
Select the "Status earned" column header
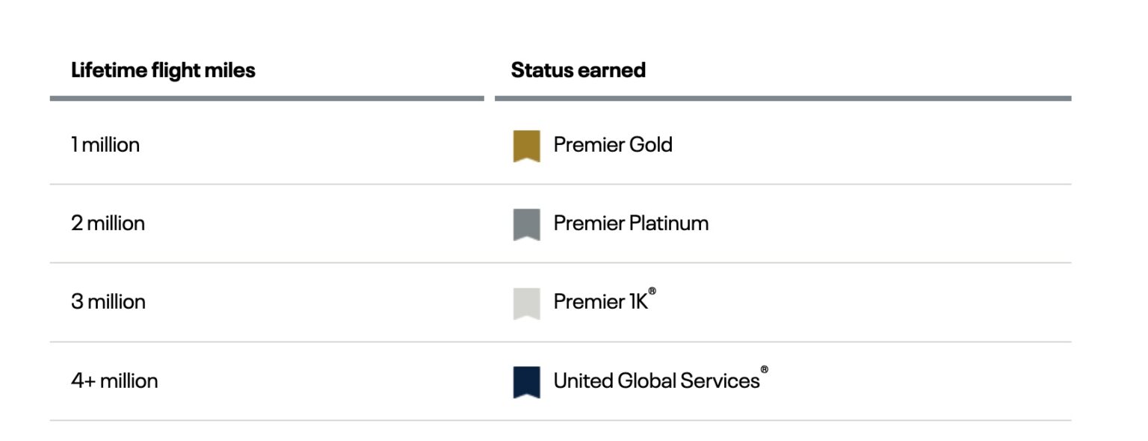click(578, 70)
